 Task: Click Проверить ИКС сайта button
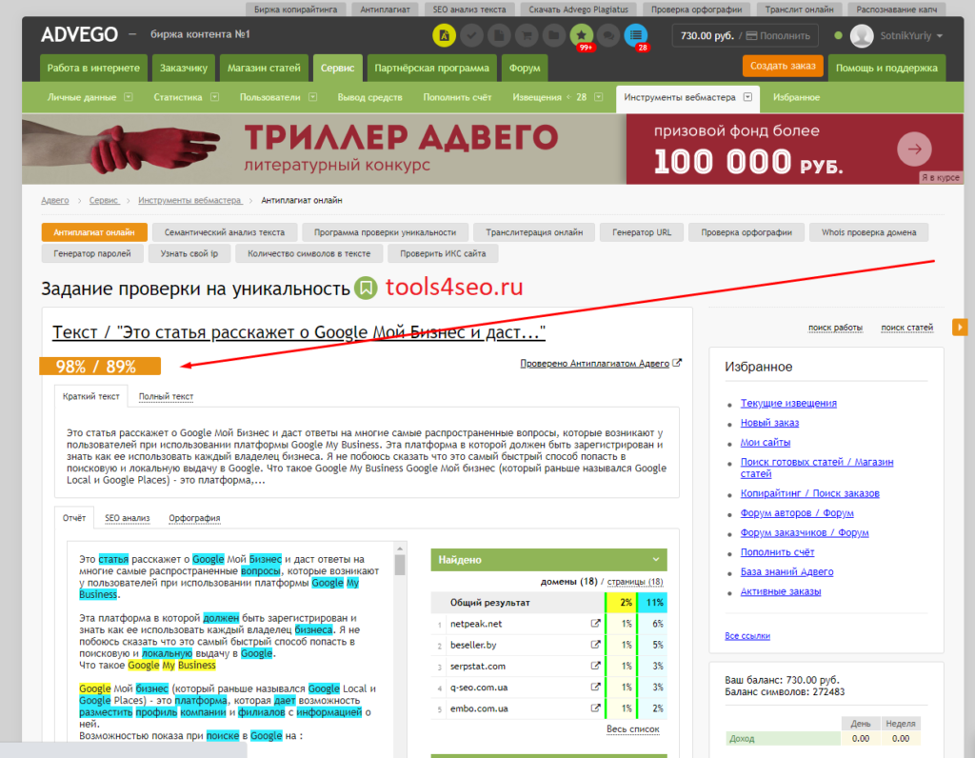click(x=443, y=253)
